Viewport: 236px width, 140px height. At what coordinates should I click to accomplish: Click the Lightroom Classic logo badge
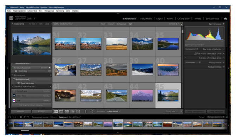coord(11,18)
